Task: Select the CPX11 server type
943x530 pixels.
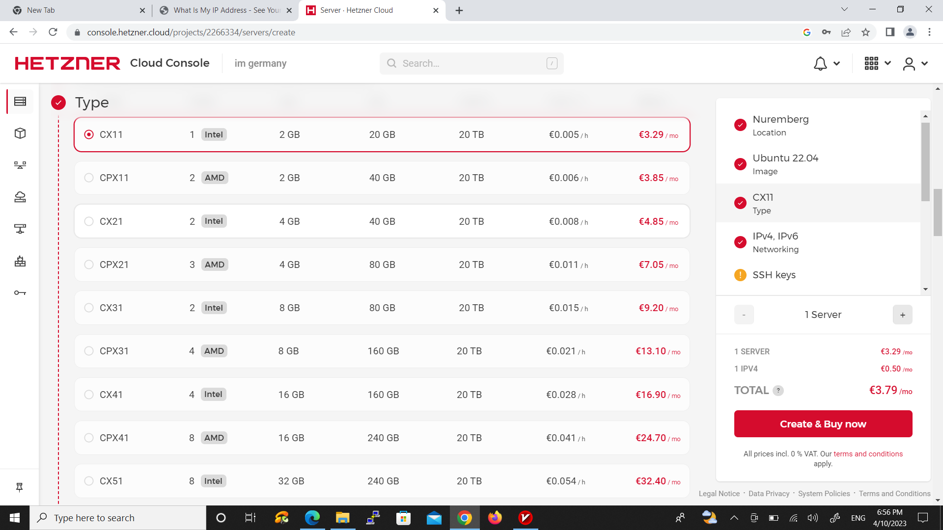Action: coord(382,178)
